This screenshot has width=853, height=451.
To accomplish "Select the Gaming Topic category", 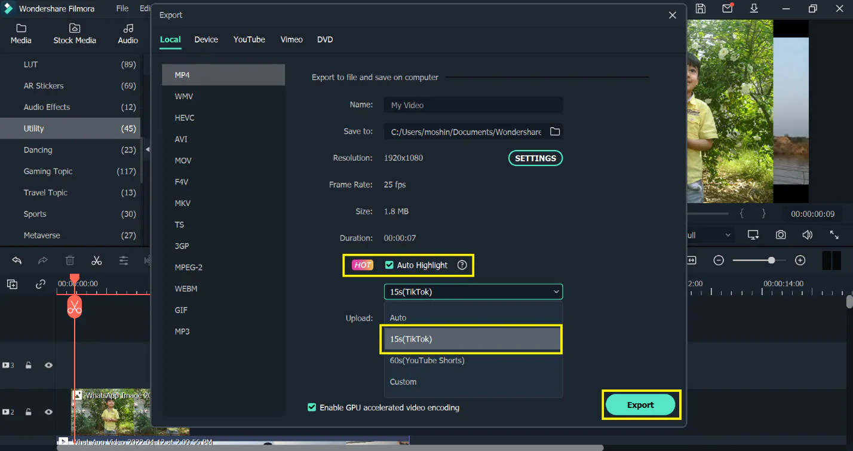I will coord(70,171).
